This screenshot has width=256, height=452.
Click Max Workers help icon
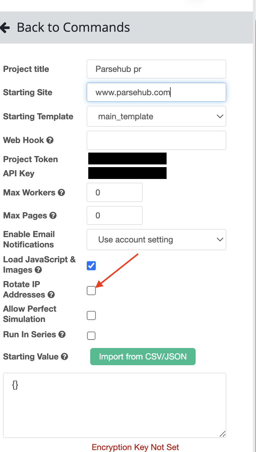point(61,193)
